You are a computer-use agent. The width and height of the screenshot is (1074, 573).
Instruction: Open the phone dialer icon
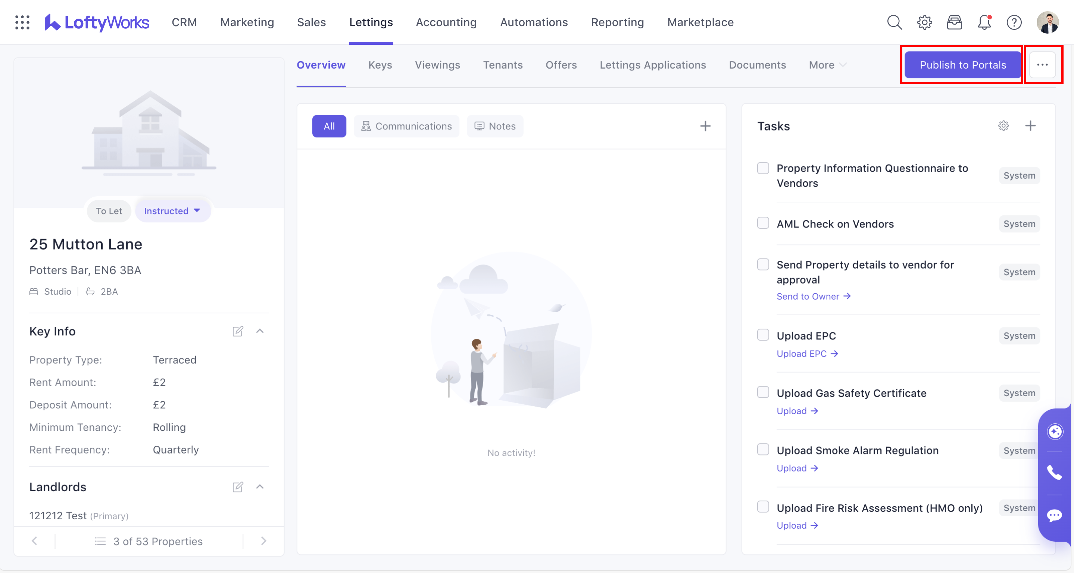click(1054, 473)
